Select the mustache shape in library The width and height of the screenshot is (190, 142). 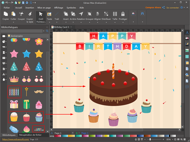pos(39,92)
